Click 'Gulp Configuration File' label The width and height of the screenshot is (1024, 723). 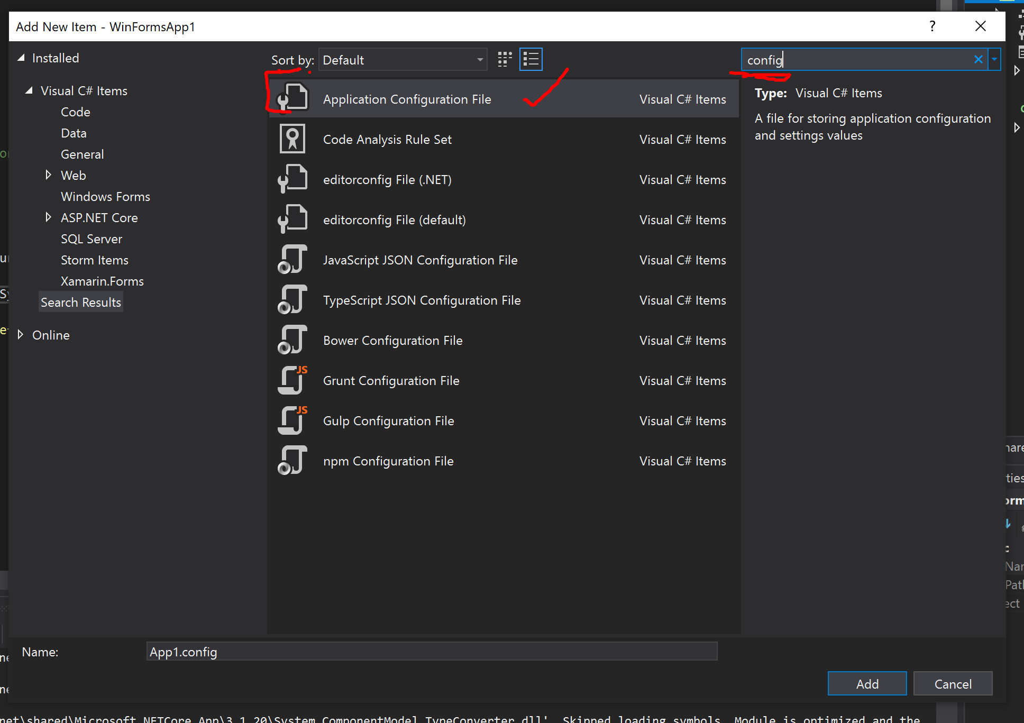click(x=389, y=420)
